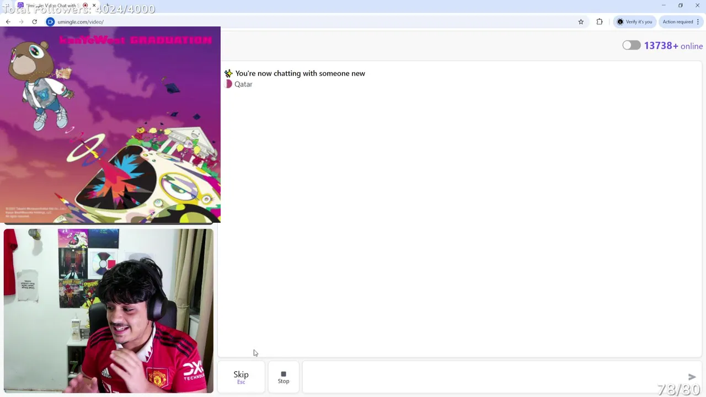
Task: Click the Verify it's you profile chip
Action: pos(634,22)
